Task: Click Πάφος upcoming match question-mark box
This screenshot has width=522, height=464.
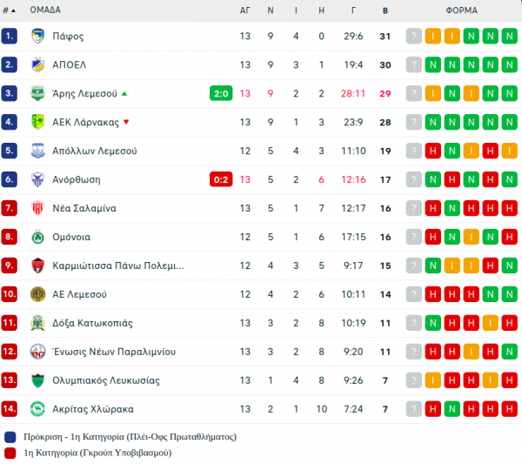Action: pyautogui.click(x=414, y=36)
